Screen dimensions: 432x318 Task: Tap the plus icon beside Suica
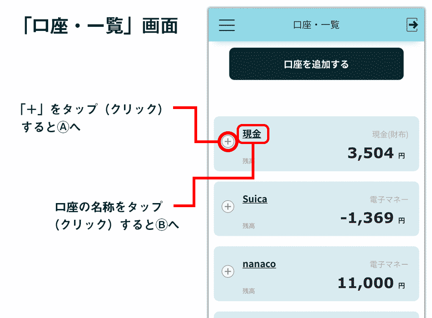(228, 206)
